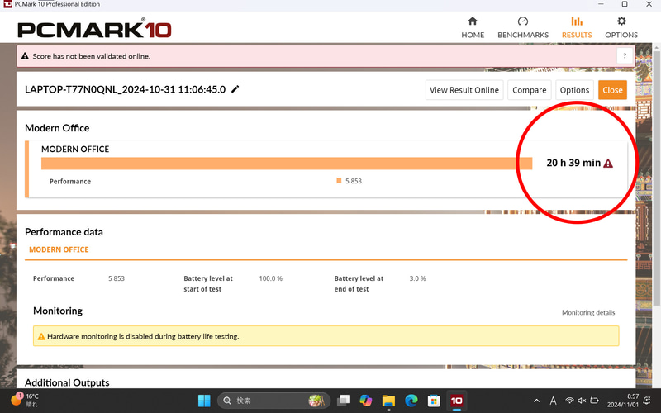Click the PCMark 10 taskbar icon
Viewport: 661px width, 413px height.
pos(456,401)
